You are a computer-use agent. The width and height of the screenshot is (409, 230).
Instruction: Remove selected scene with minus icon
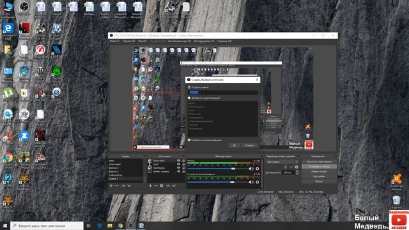(x=116, y=186)
